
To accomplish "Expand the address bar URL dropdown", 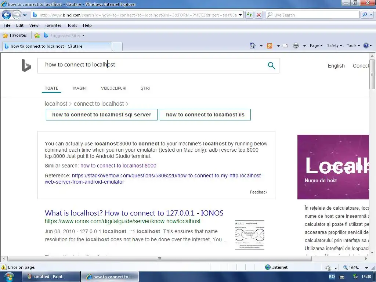I will [x=240, y=15].
